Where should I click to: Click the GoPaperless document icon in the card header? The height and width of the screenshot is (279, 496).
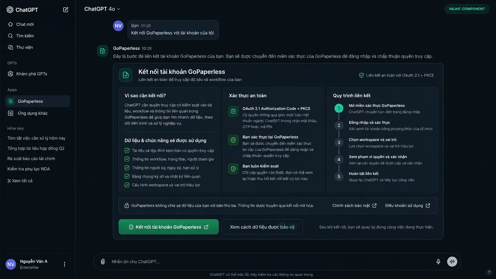coord(126,75)
